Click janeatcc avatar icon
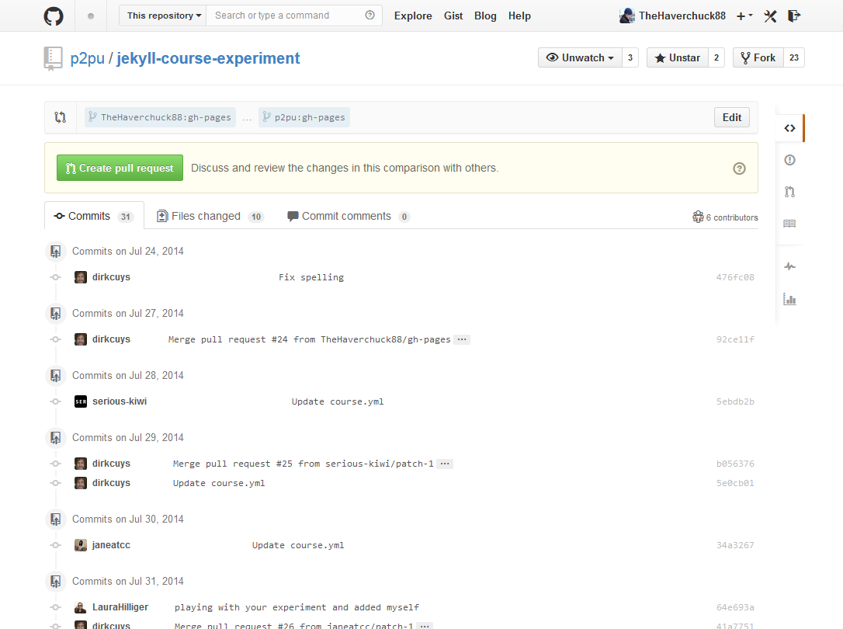 (81, 545)
